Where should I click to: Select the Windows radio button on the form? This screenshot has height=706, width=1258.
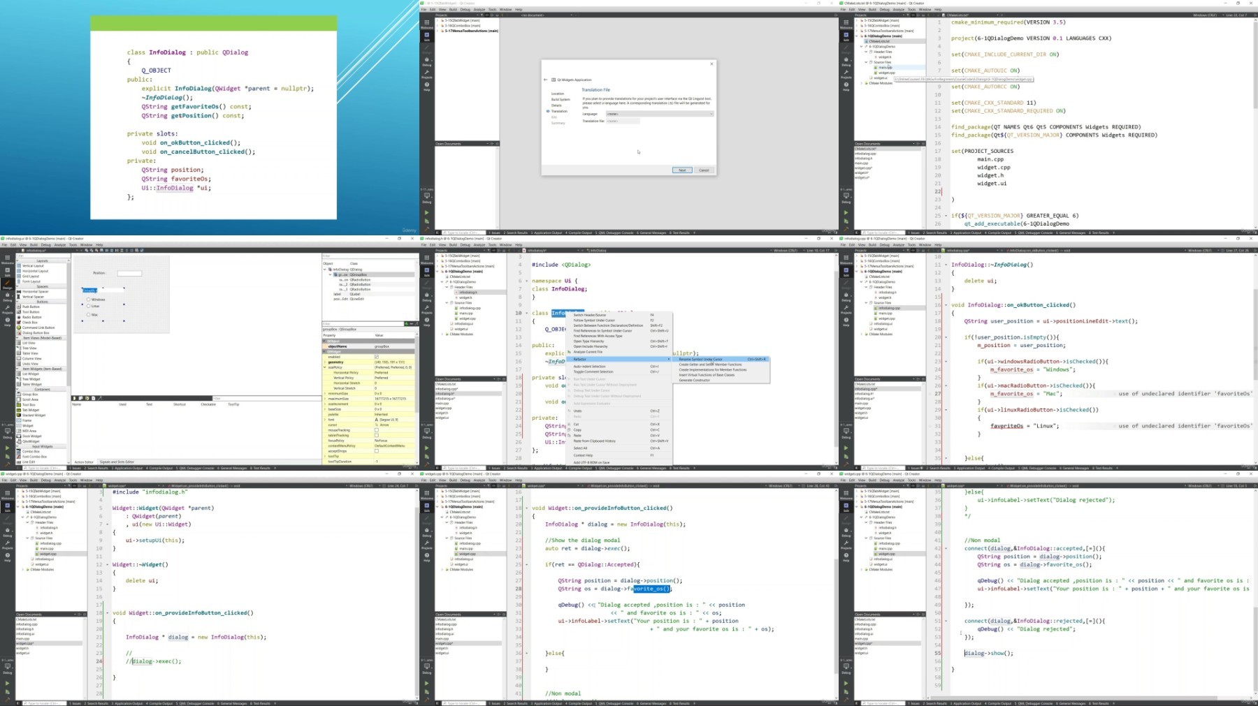pyautogui.click(x=89, y=300)
